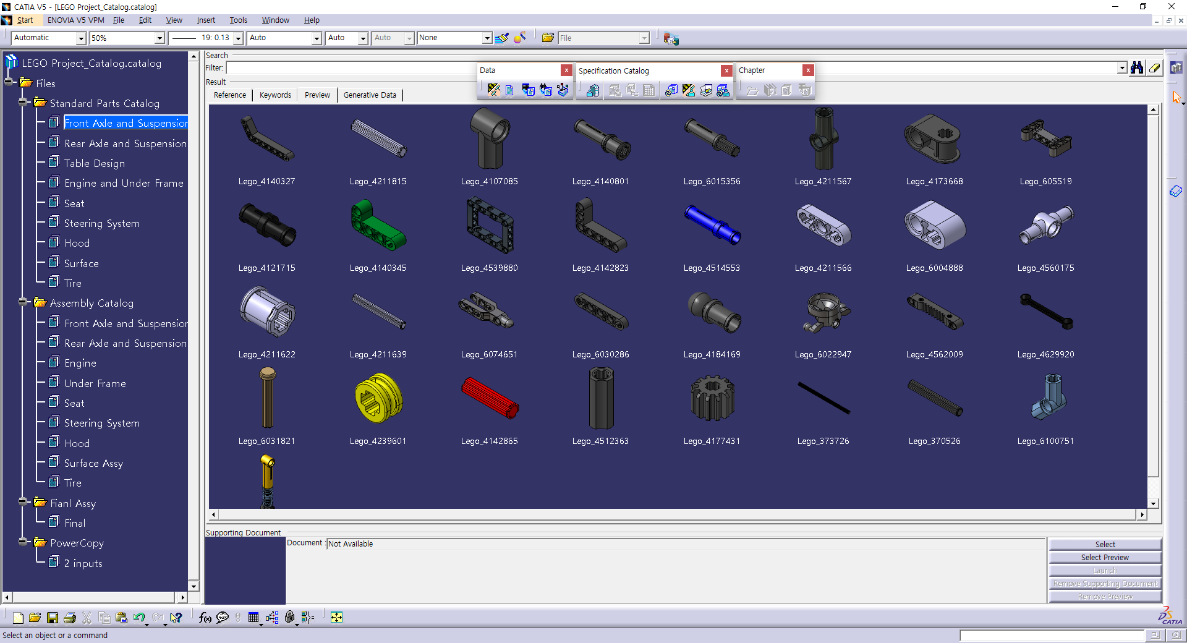Click the Paste clipboard icon
The image size is (1187, 643).
121,618
